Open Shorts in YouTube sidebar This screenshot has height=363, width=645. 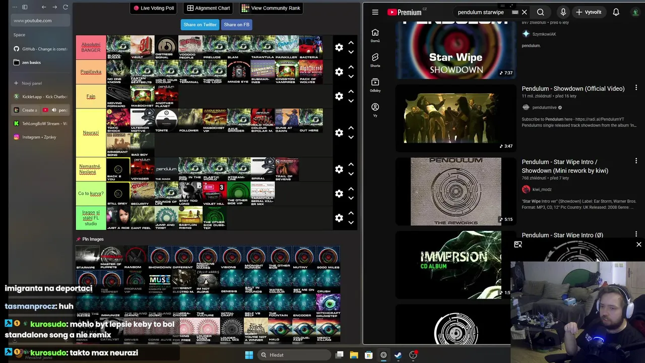tap(375, 60)
